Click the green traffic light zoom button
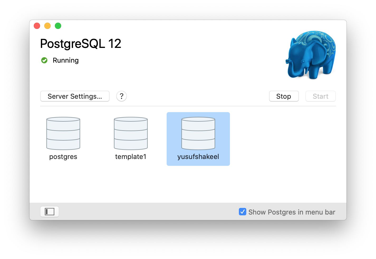Viewport: 376px width, 259px height. click(58, 26)
